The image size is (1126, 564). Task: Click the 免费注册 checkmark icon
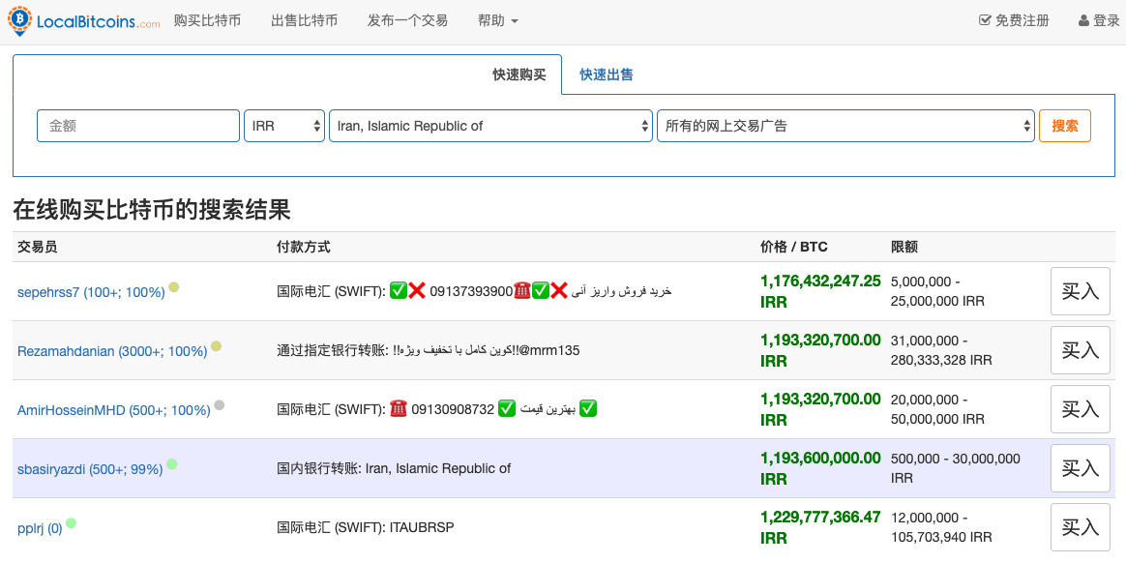coord(985,20)
